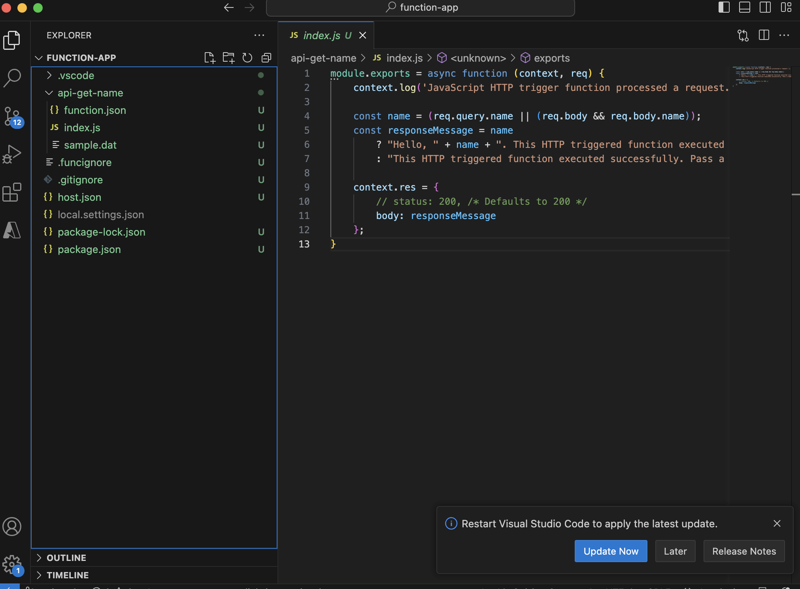Open editor more actions menu
Screen dimensions: 800x589
click(784, 35)
